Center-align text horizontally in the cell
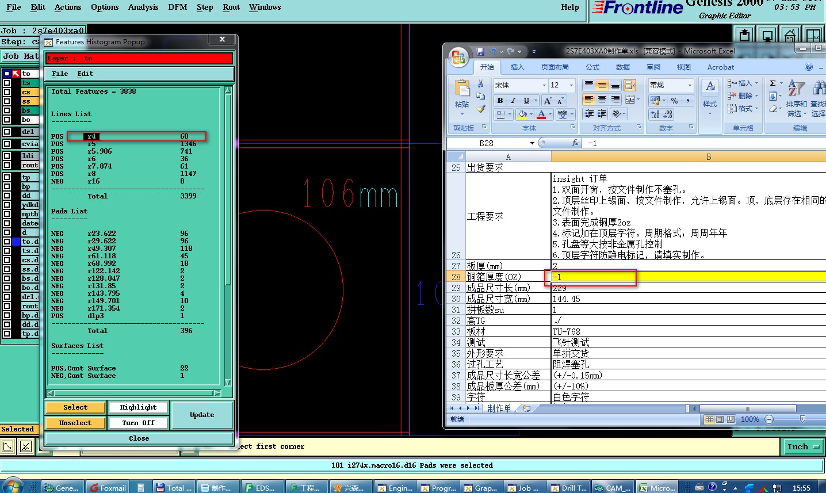 click(602, 100)
